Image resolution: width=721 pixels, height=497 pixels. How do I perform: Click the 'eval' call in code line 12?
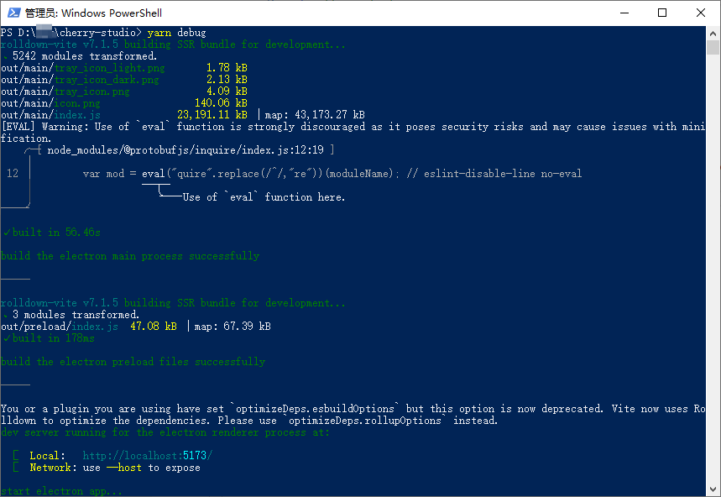pos(153,174)
